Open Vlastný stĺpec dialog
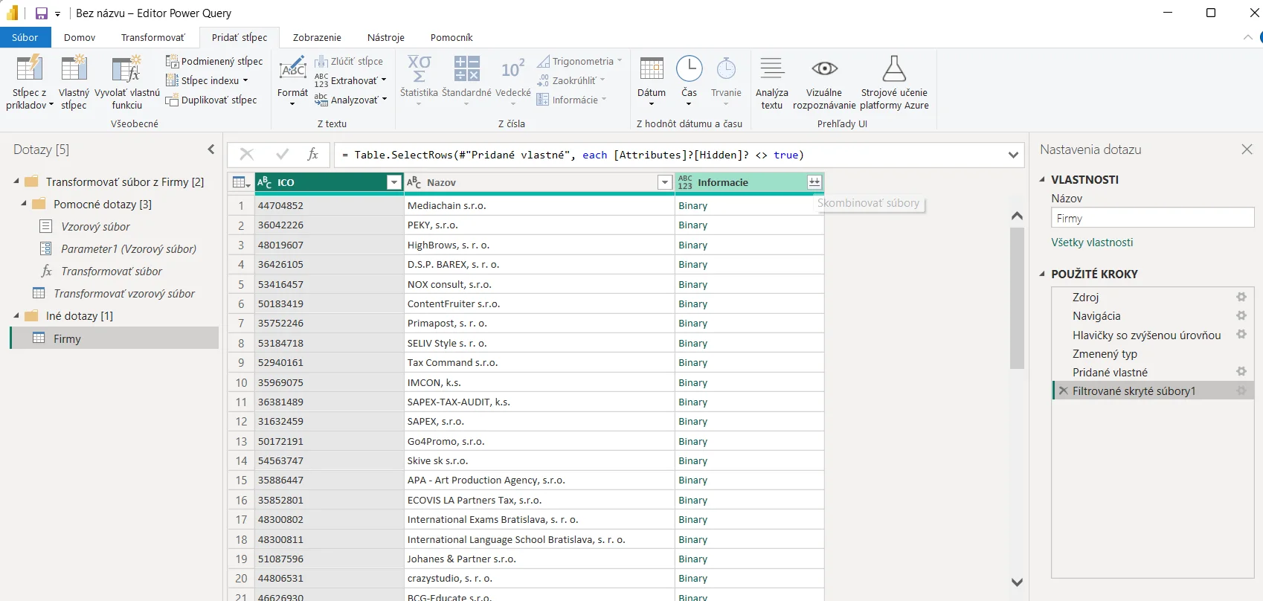 coord(74,82)
